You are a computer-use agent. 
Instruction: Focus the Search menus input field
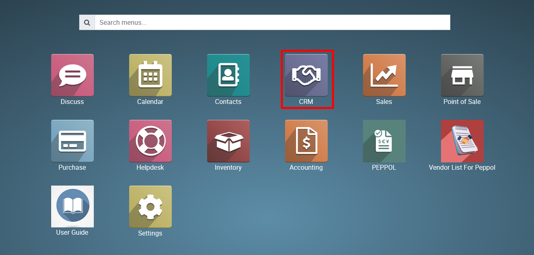pos(272,22)
